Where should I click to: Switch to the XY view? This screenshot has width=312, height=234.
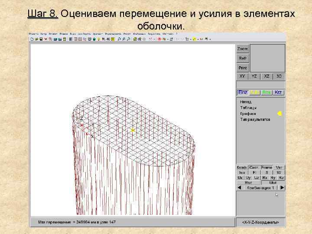coord(242,76)
